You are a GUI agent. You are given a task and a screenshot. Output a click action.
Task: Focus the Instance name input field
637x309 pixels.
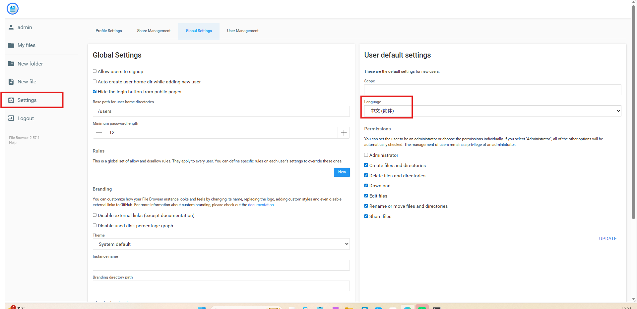221,265
